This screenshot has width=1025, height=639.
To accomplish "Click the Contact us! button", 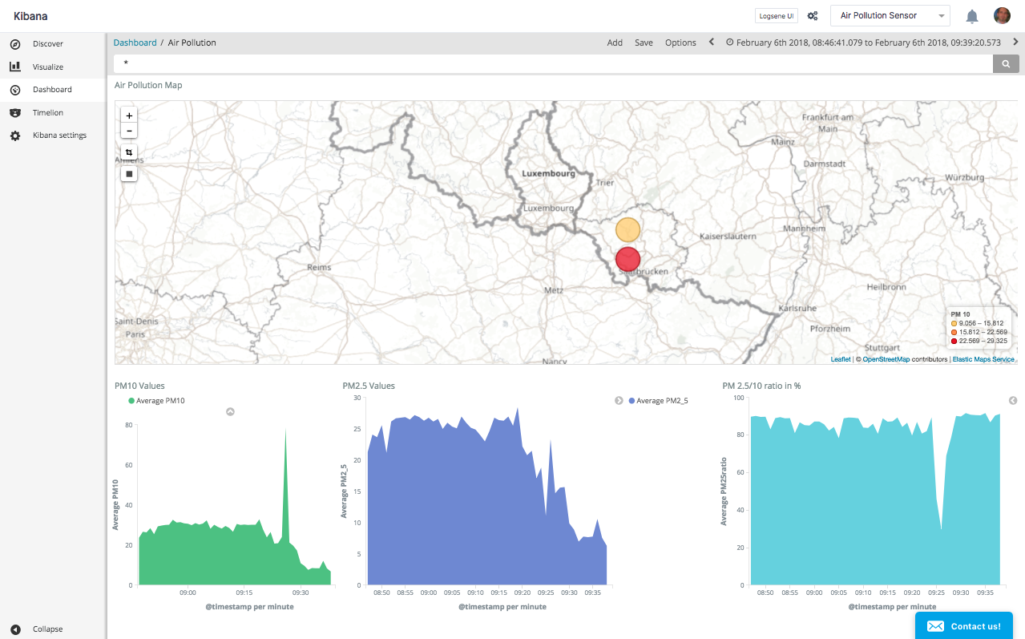I will click(x=964, y=626).
